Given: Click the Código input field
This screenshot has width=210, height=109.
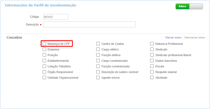Looking at the screenshot, I should click(x=56, y=17).
